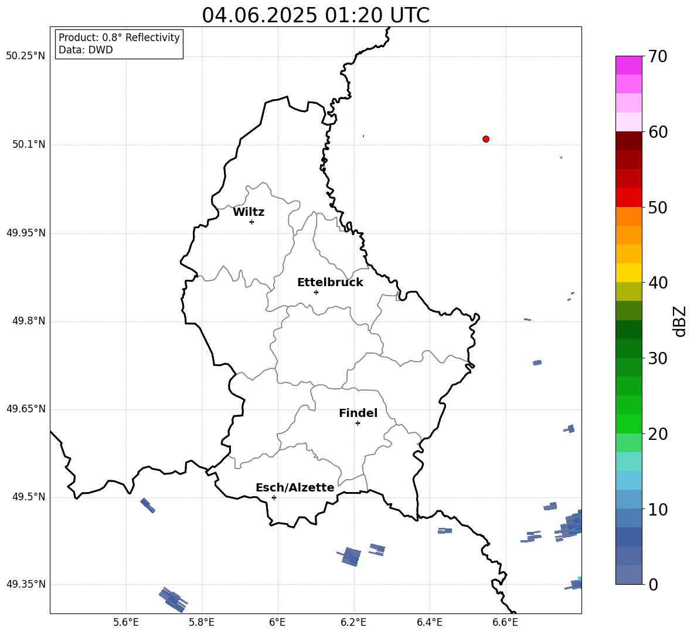694x634 pixels.
Task: Click 'Product: 0.8° Reflectivity' text
Action: [x=119, y=38]
